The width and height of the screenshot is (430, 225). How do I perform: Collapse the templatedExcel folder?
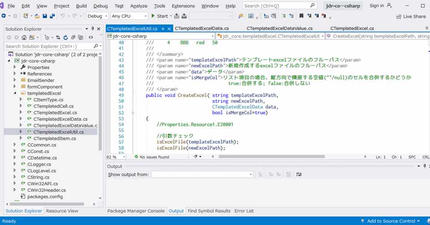click(x=15, y=93)
